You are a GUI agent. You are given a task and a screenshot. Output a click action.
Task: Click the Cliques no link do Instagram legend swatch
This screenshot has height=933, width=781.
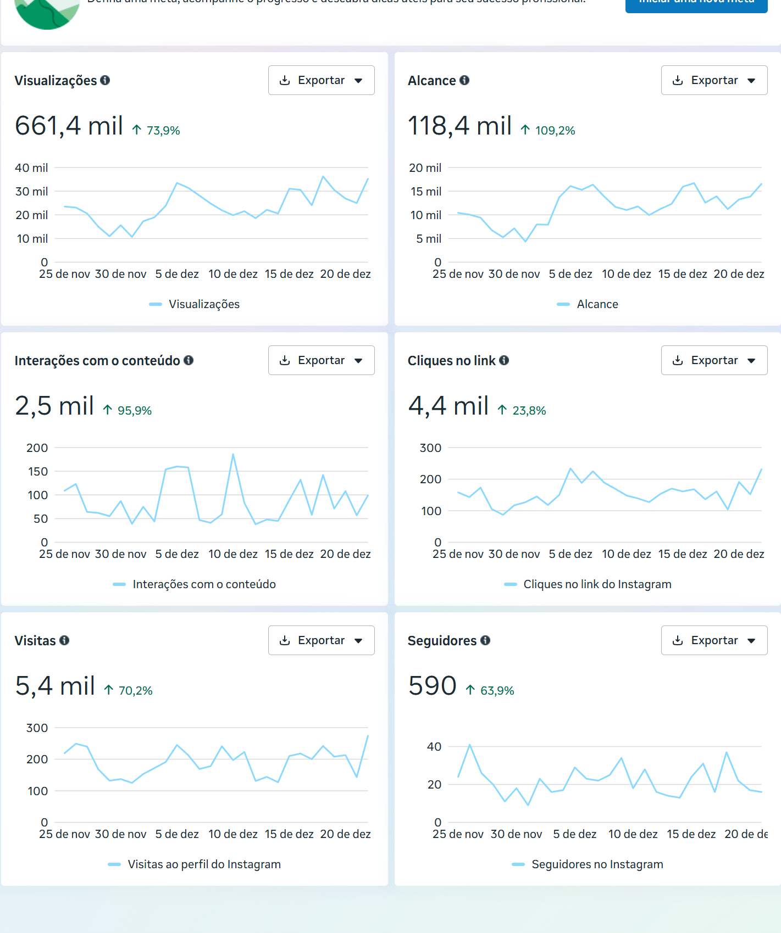tap(511, 584)
